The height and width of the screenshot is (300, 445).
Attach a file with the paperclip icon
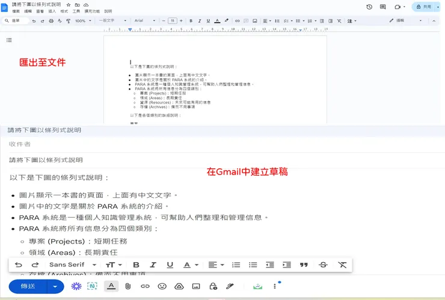pos(128,286)
